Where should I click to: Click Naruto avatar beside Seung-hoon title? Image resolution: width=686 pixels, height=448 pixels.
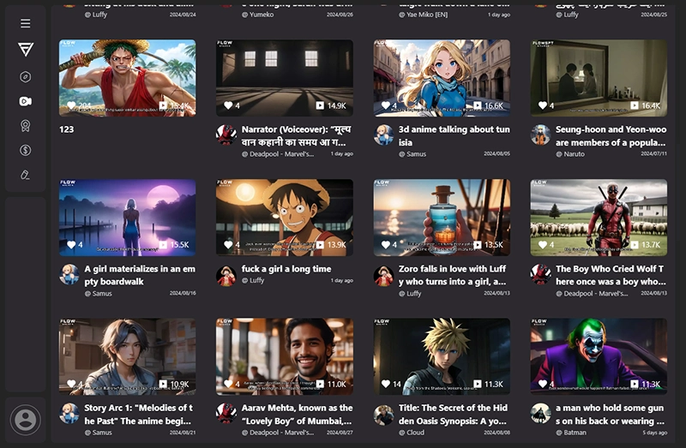pos(541,135)
